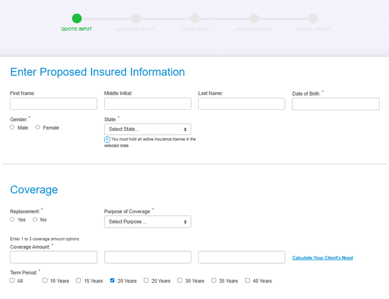
Task: Click the Quote Results step circle
Action: pyautogui.click(x=136, y=19)
